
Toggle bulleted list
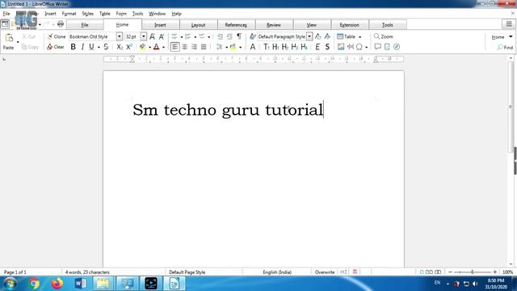(174, 36)
